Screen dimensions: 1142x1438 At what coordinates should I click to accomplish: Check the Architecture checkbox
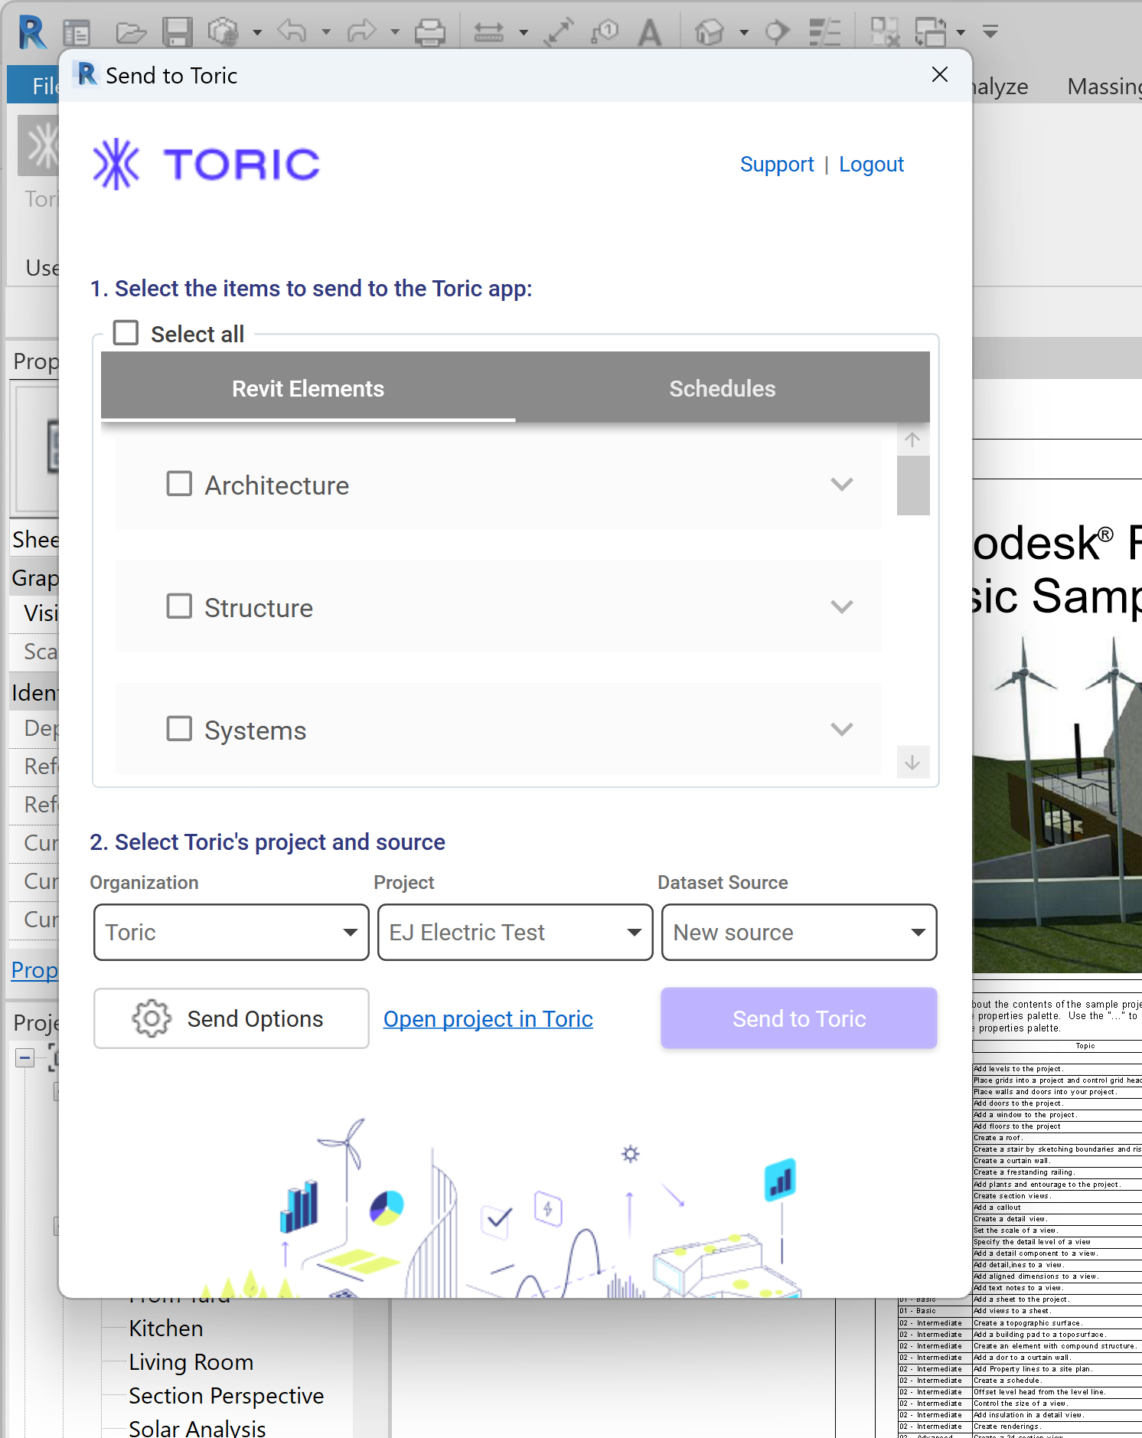(179, 484)
